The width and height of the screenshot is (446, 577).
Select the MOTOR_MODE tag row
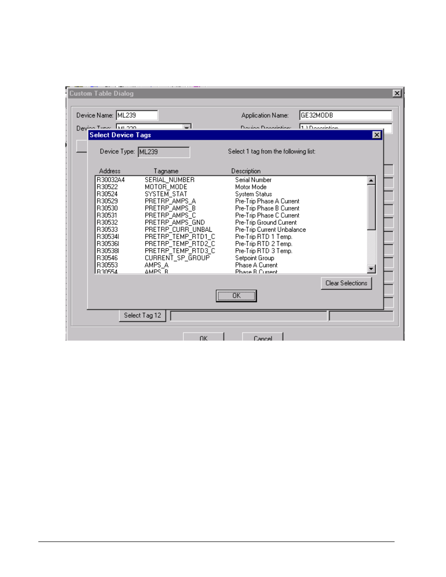coord(231,187)
